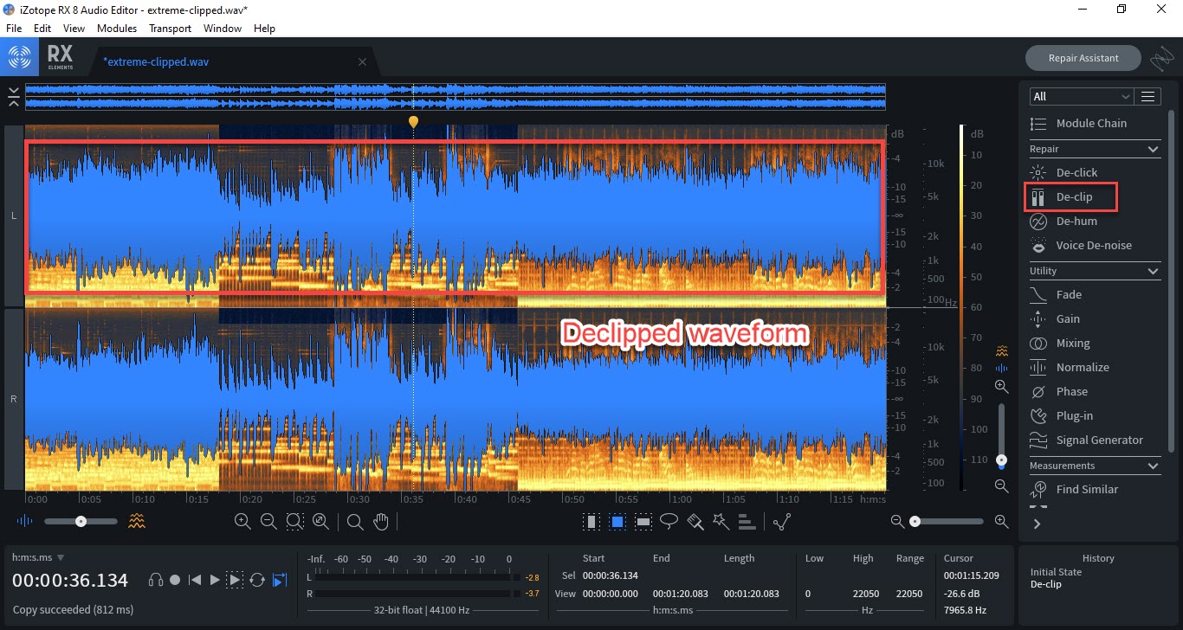Open the Window menu
The width and height of the screenshot is (1183, 630).
[223, 29]
